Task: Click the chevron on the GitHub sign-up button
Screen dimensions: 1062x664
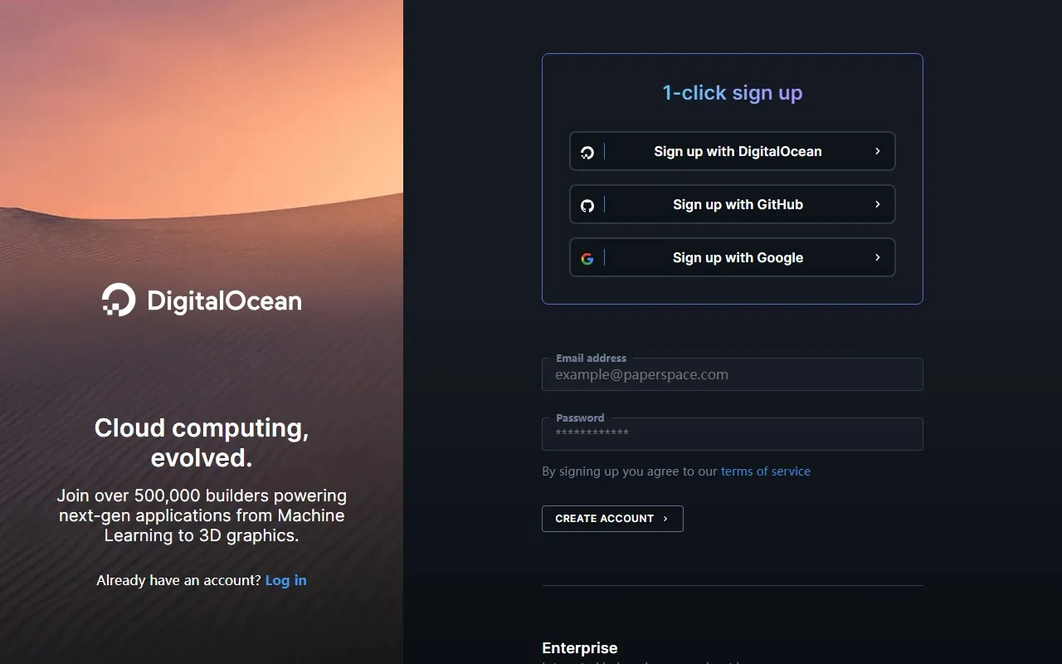Action: (877, 204)
